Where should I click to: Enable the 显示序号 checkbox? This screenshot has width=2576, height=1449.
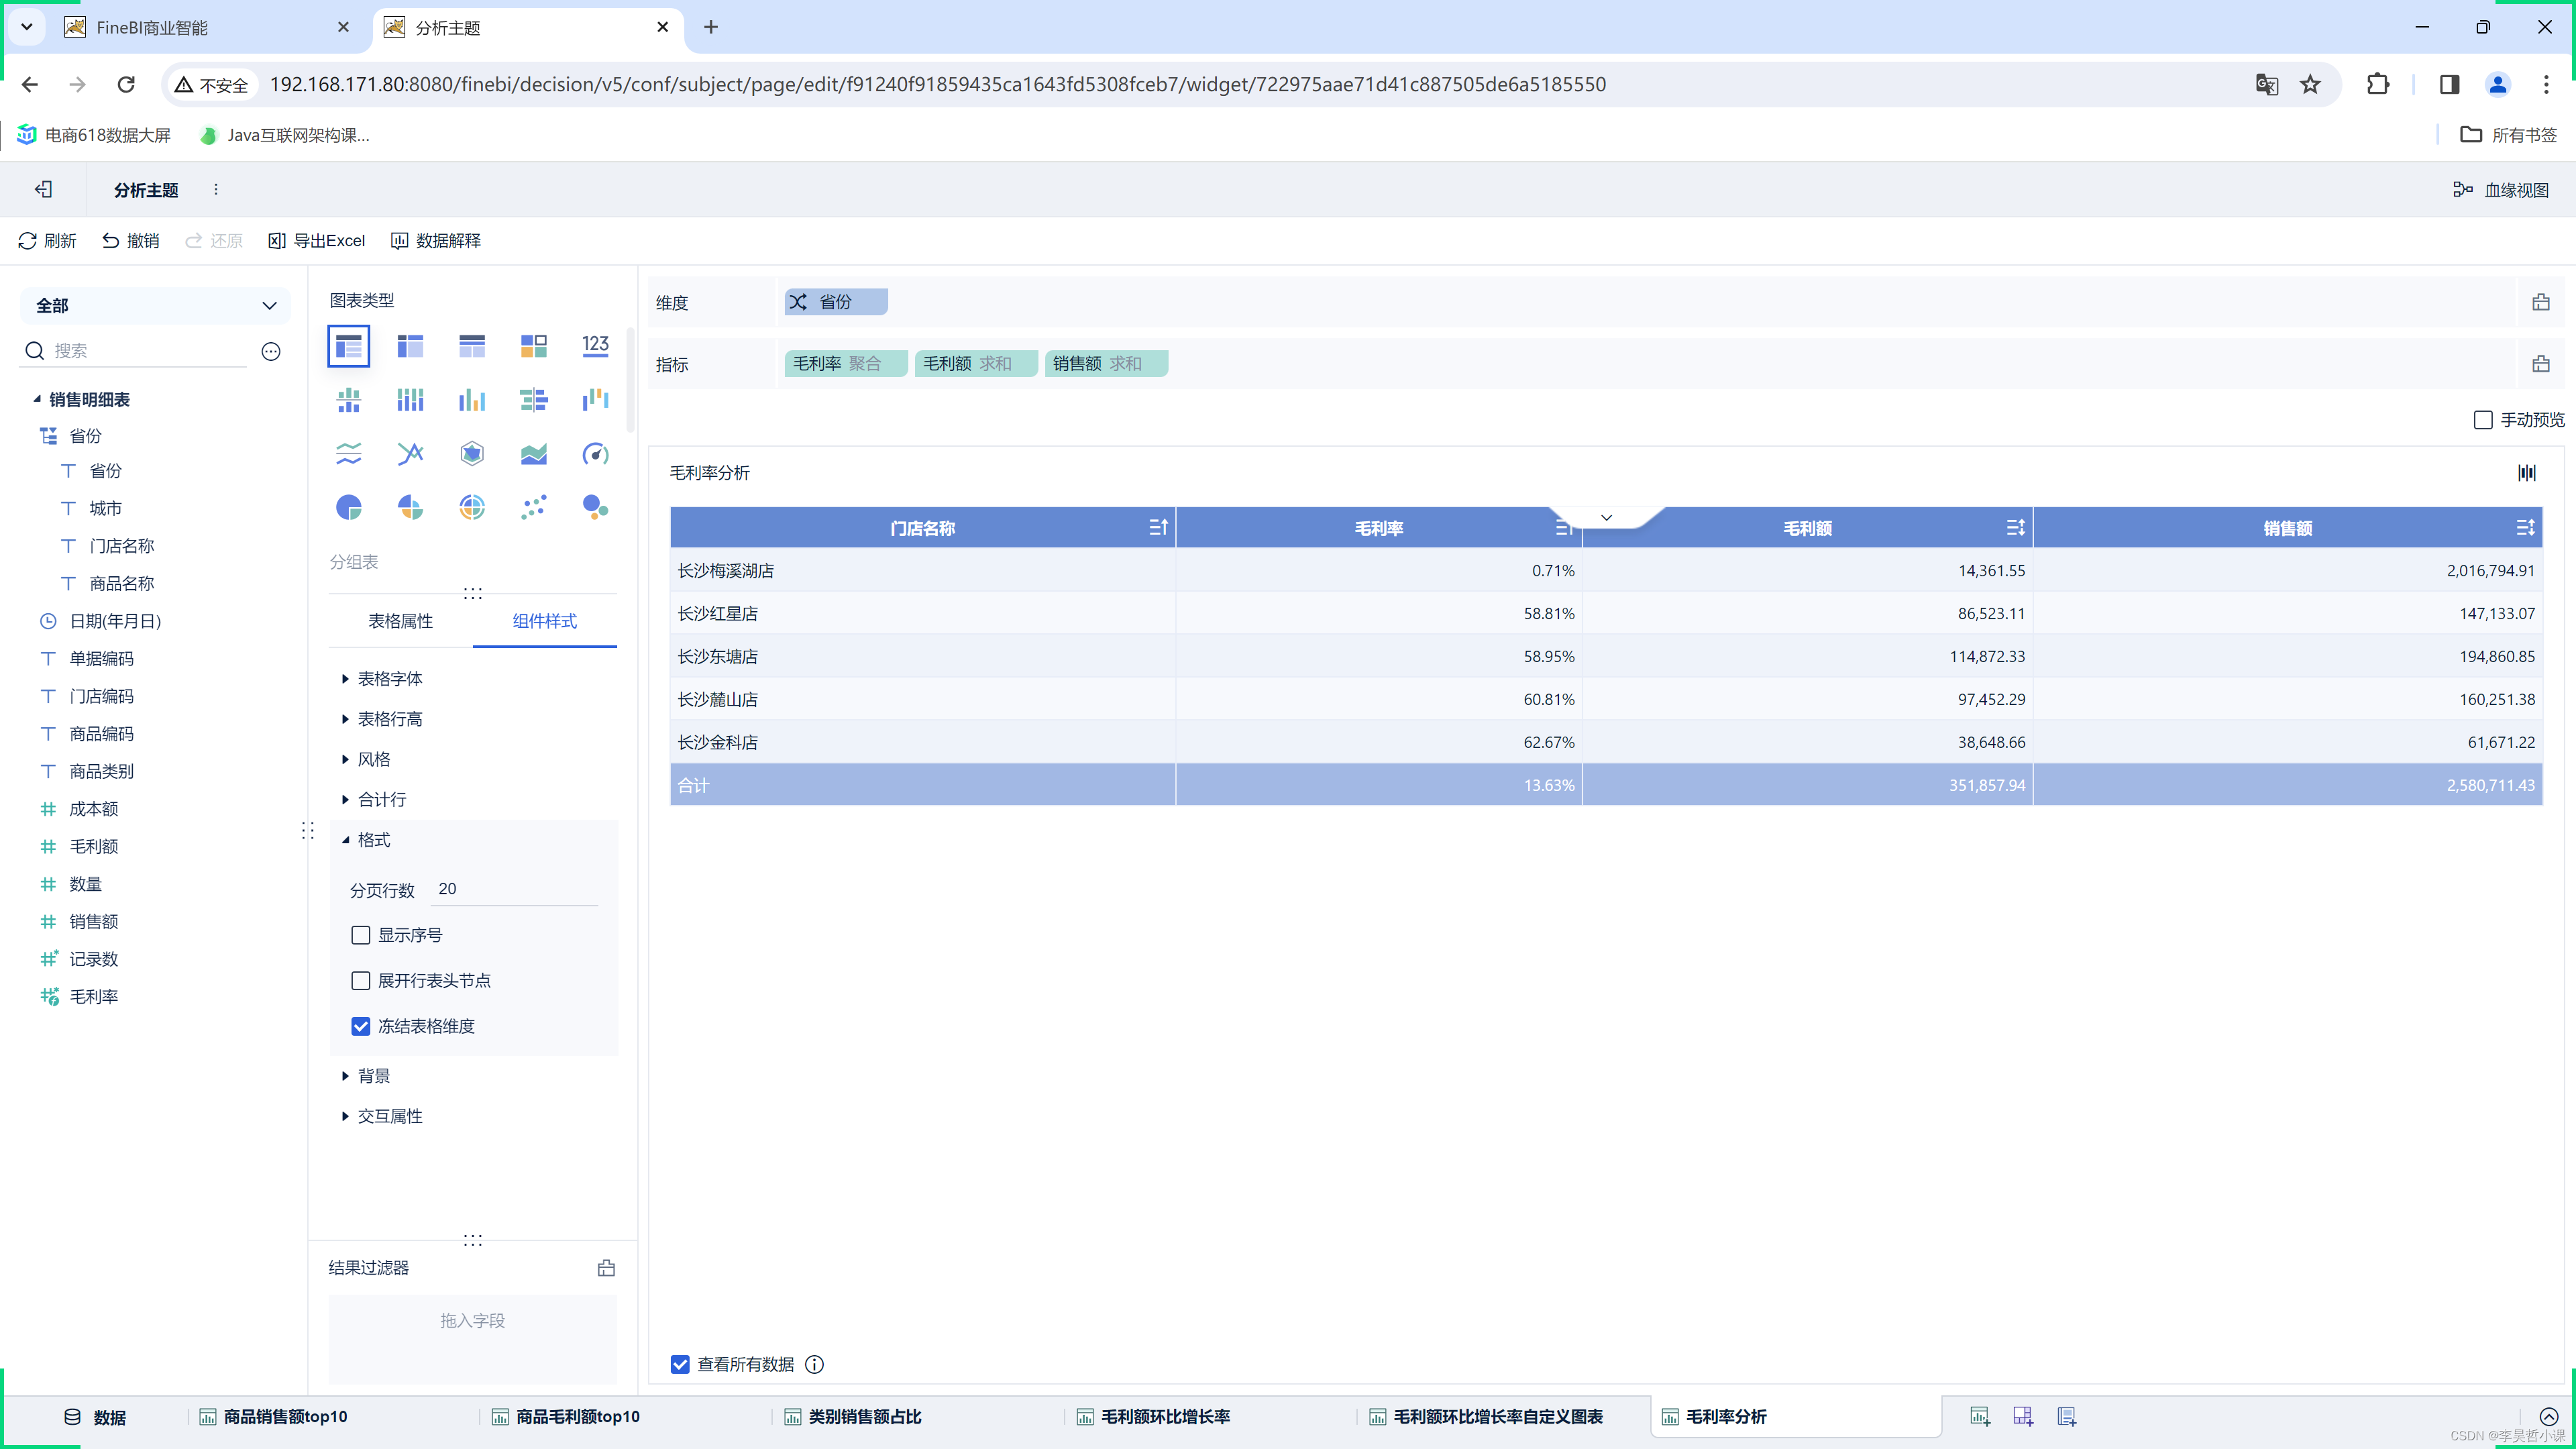click(x=361, y=935)
